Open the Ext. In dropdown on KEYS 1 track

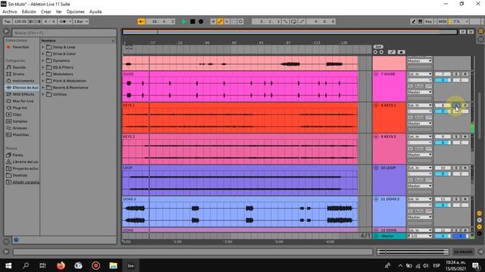(419, 105)
